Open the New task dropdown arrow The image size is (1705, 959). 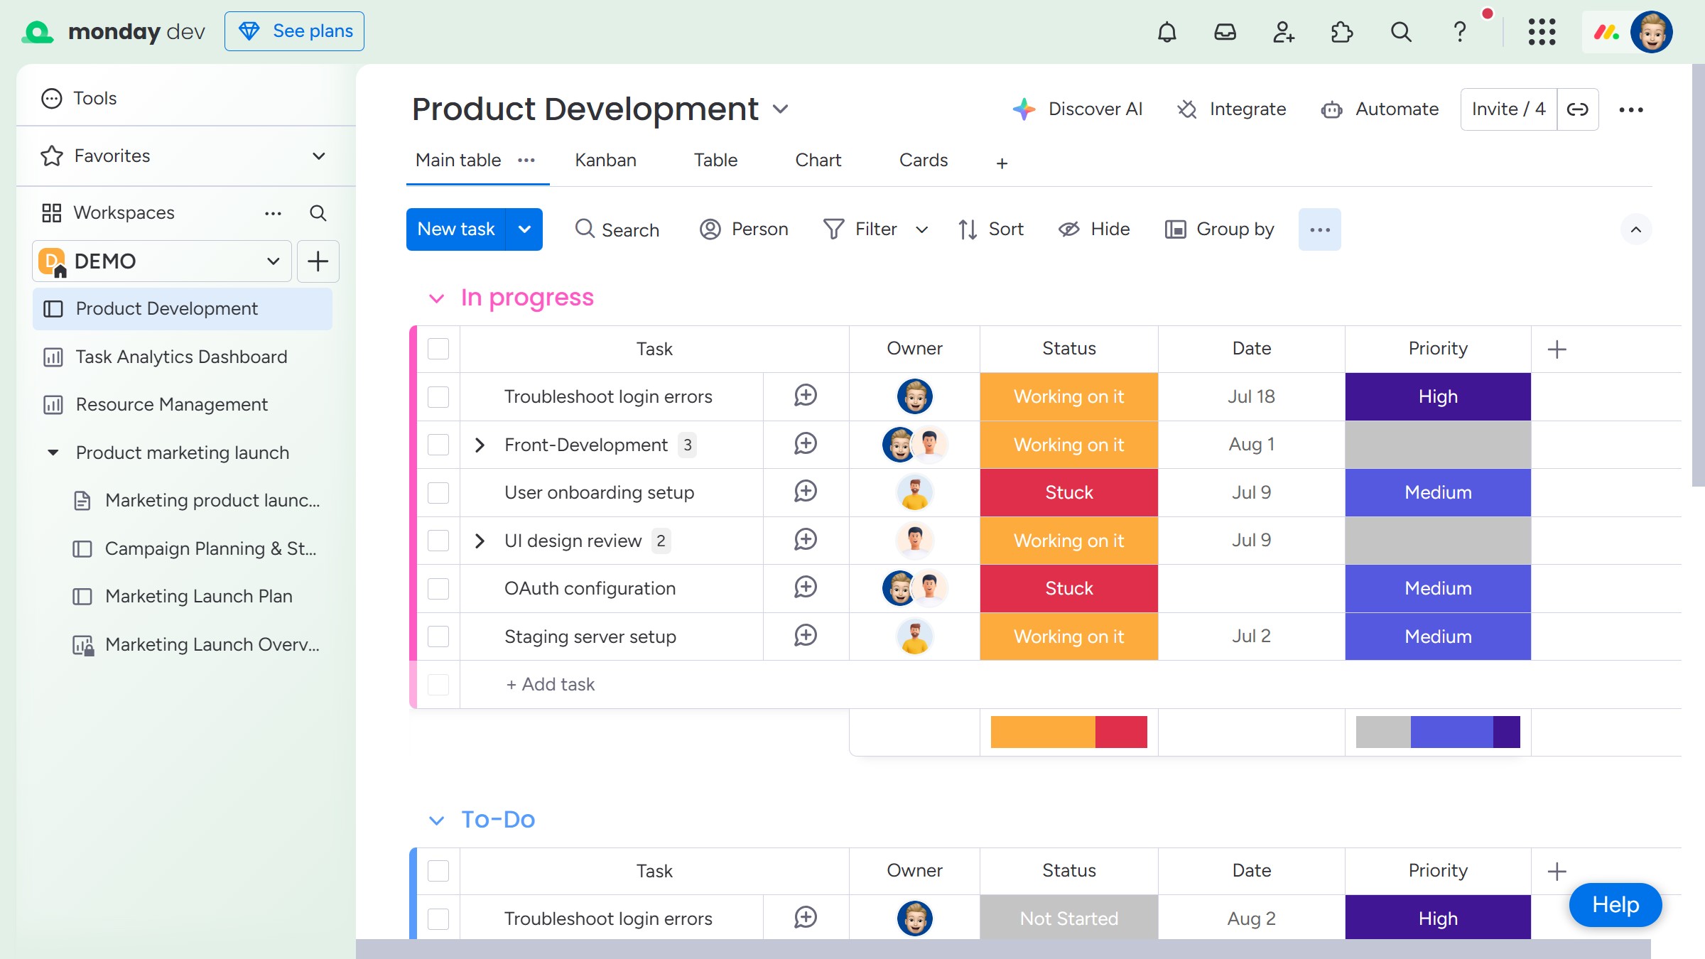pos(524,229)
